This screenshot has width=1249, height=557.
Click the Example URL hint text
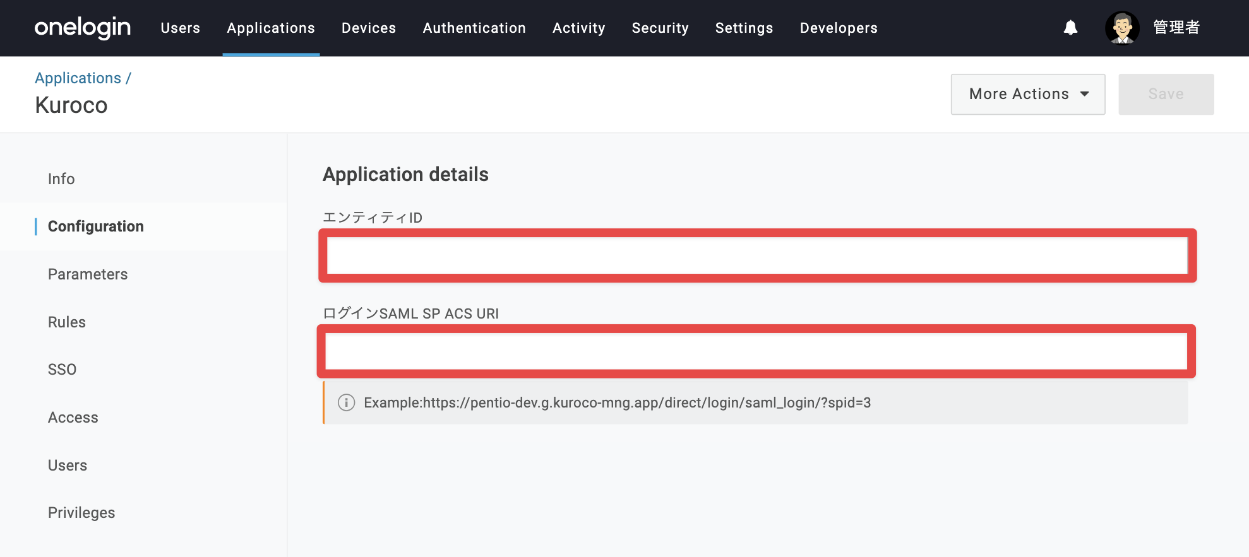pos(617,402)
